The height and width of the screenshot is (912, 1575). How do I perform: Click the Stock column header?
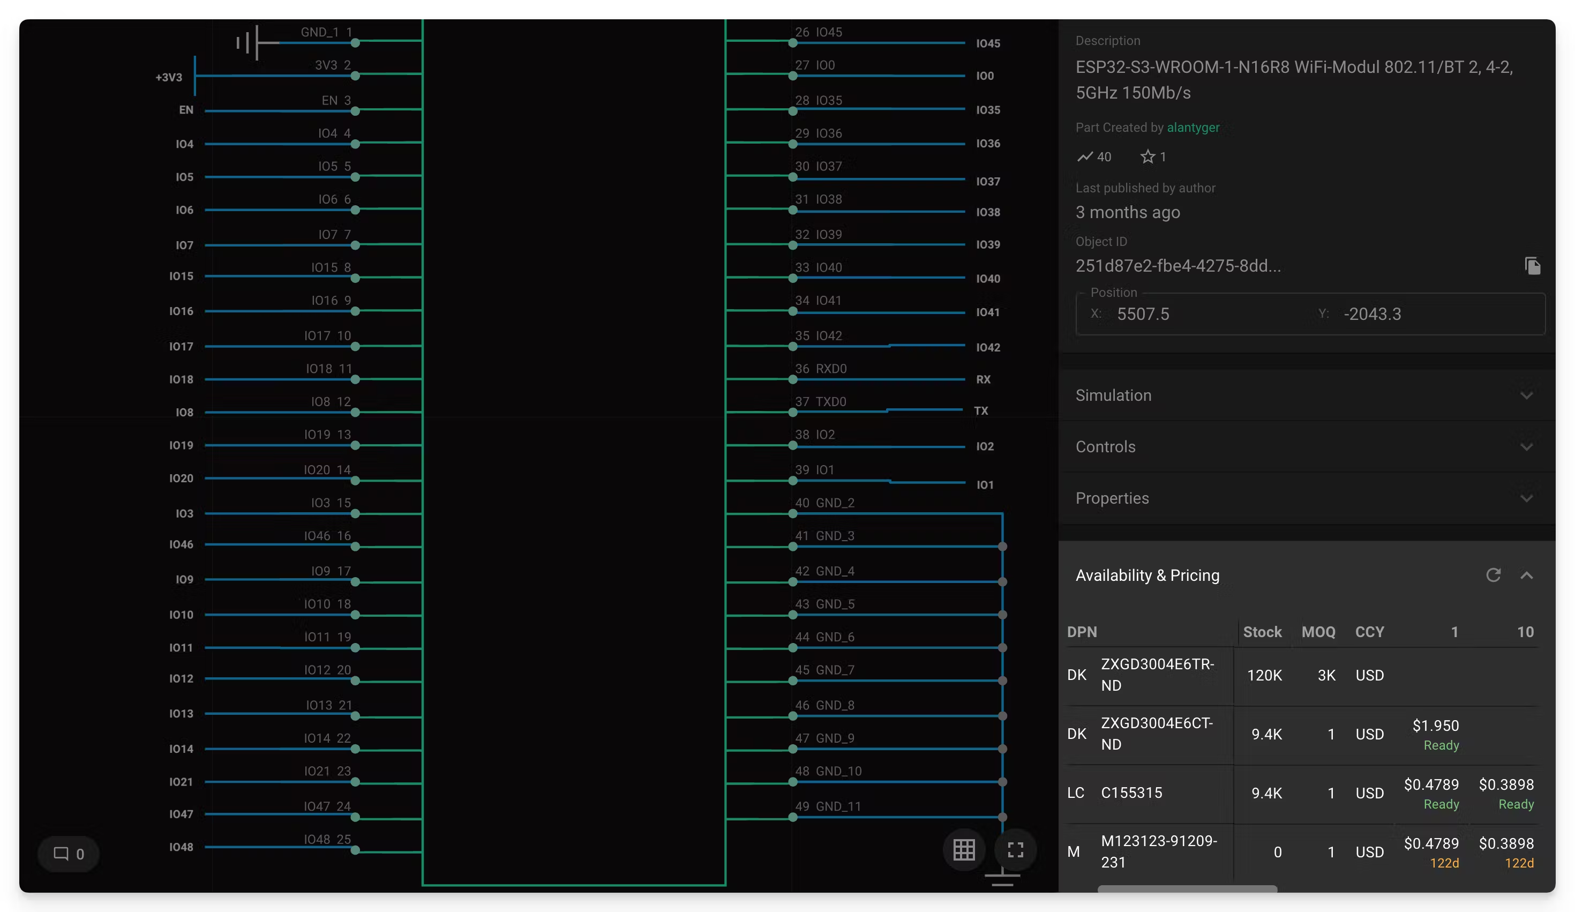[1262, 632]
